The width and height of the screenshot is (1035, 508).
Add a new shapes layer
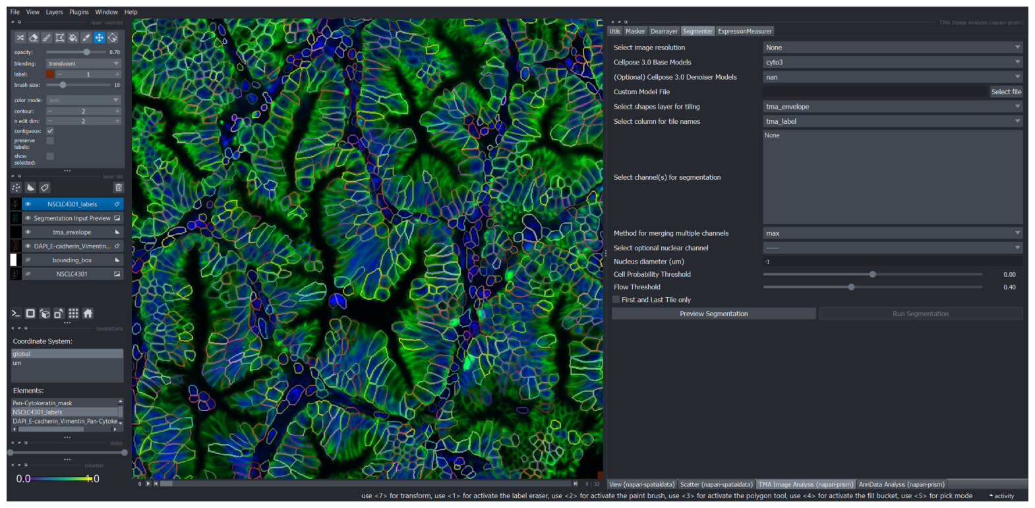click(x=30, y=188)
